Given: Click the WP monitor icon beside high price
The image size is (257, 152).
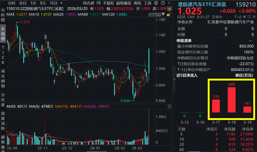Looking at the screenshot, I should tap(169, 9).
